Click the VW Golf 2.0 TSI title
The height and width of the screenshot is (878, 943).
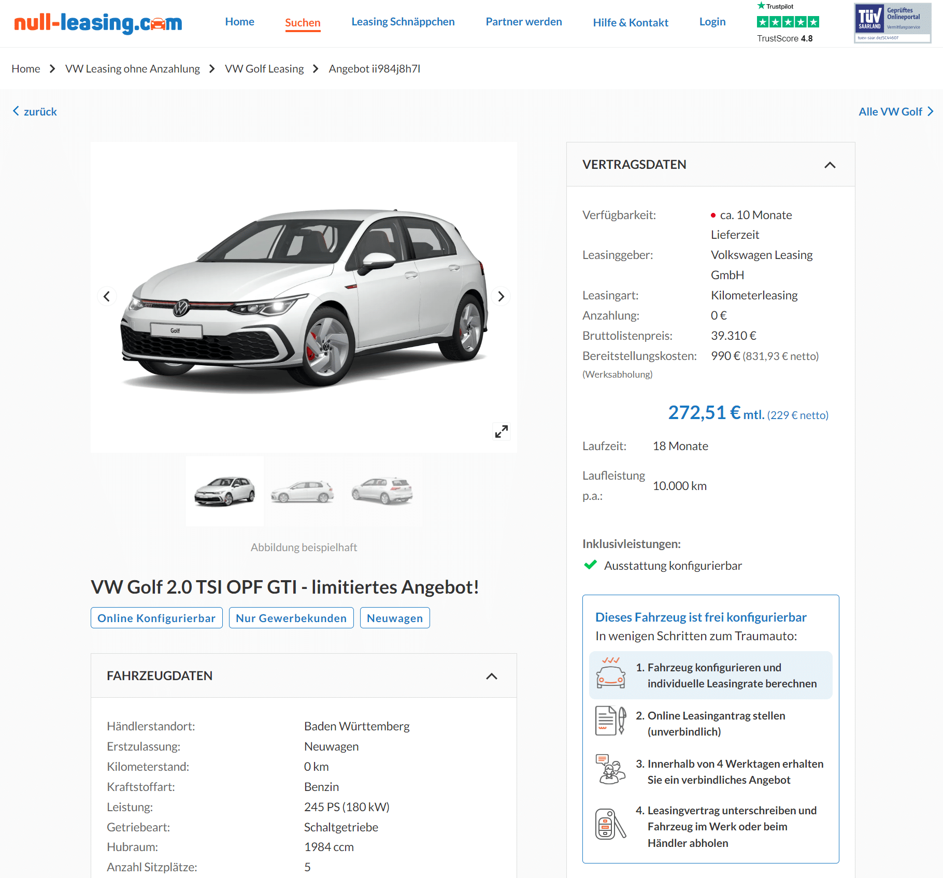tap(284, 587)
